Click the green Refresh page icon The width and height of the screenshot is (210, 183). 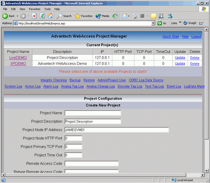(x=42, y=16)
